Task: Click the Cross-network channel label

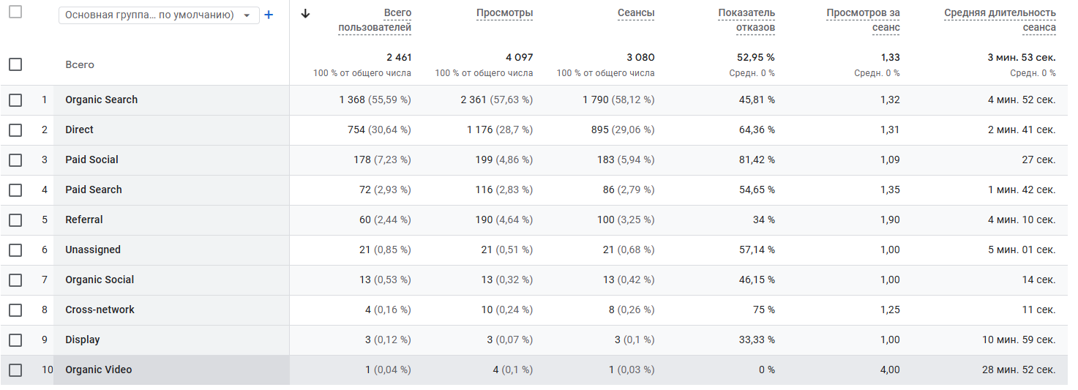Action: (x=100, y=310)
